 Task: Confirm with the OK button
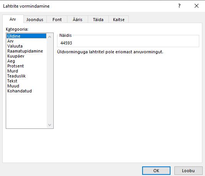tap(156, 171)
